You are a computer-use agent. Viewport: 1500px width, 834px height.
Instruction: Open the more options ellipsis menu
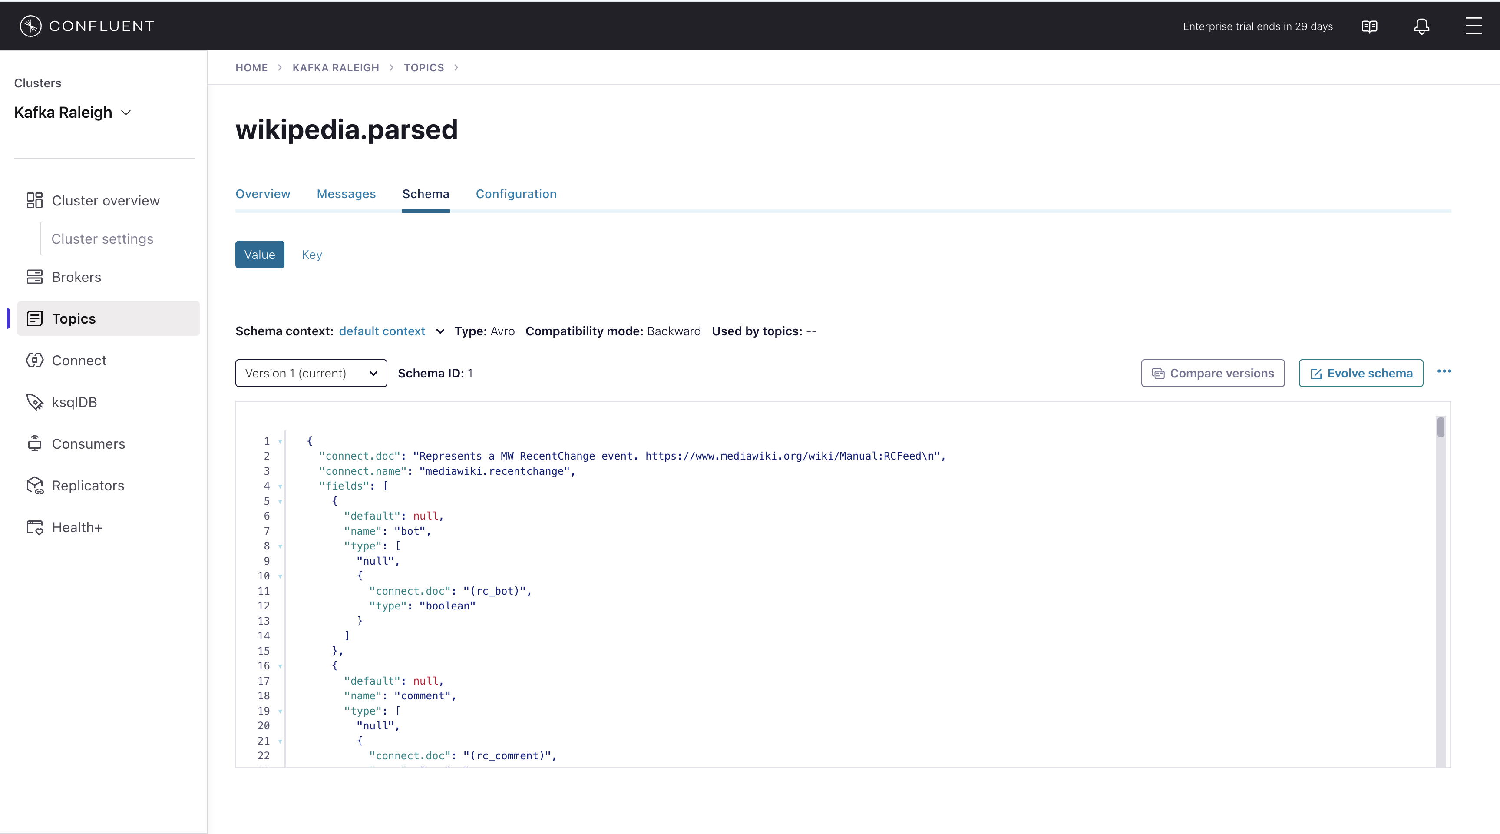click(x=1444, y=371)
